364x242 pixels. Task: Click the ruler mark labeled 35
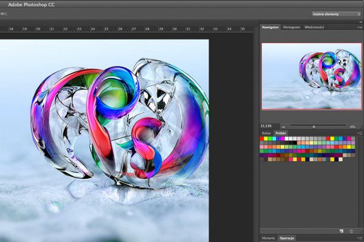(x=243, y=29)
